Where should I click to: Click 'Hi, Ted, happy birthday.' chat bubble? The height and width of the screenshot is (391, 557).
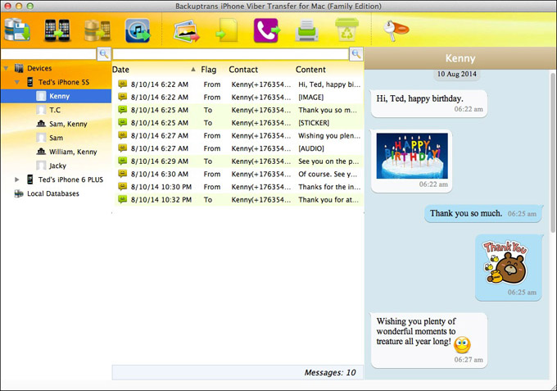tap(428, 103)
